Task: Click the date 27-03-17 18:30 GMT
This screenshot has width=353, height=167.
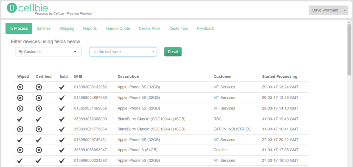Action: coord(280,160)
